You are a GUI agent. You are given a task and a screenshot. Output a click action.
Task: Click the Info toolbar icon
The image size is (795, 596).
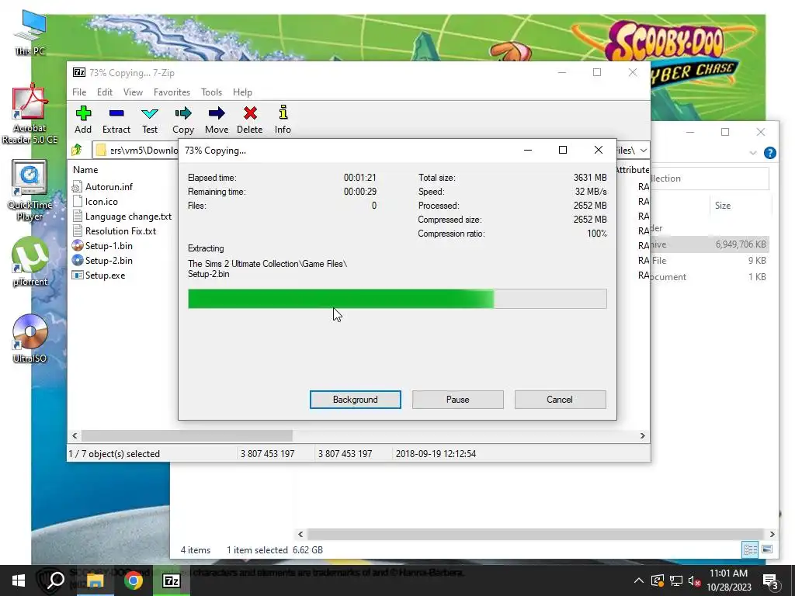(283, 120)
